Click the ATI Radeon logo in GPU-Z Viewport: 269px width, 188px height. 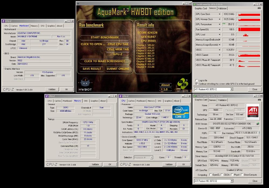[x=253, y=112]
